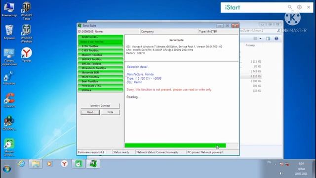
Task: Open the SH70XX ToolBox section
Action: coord(100,59)
